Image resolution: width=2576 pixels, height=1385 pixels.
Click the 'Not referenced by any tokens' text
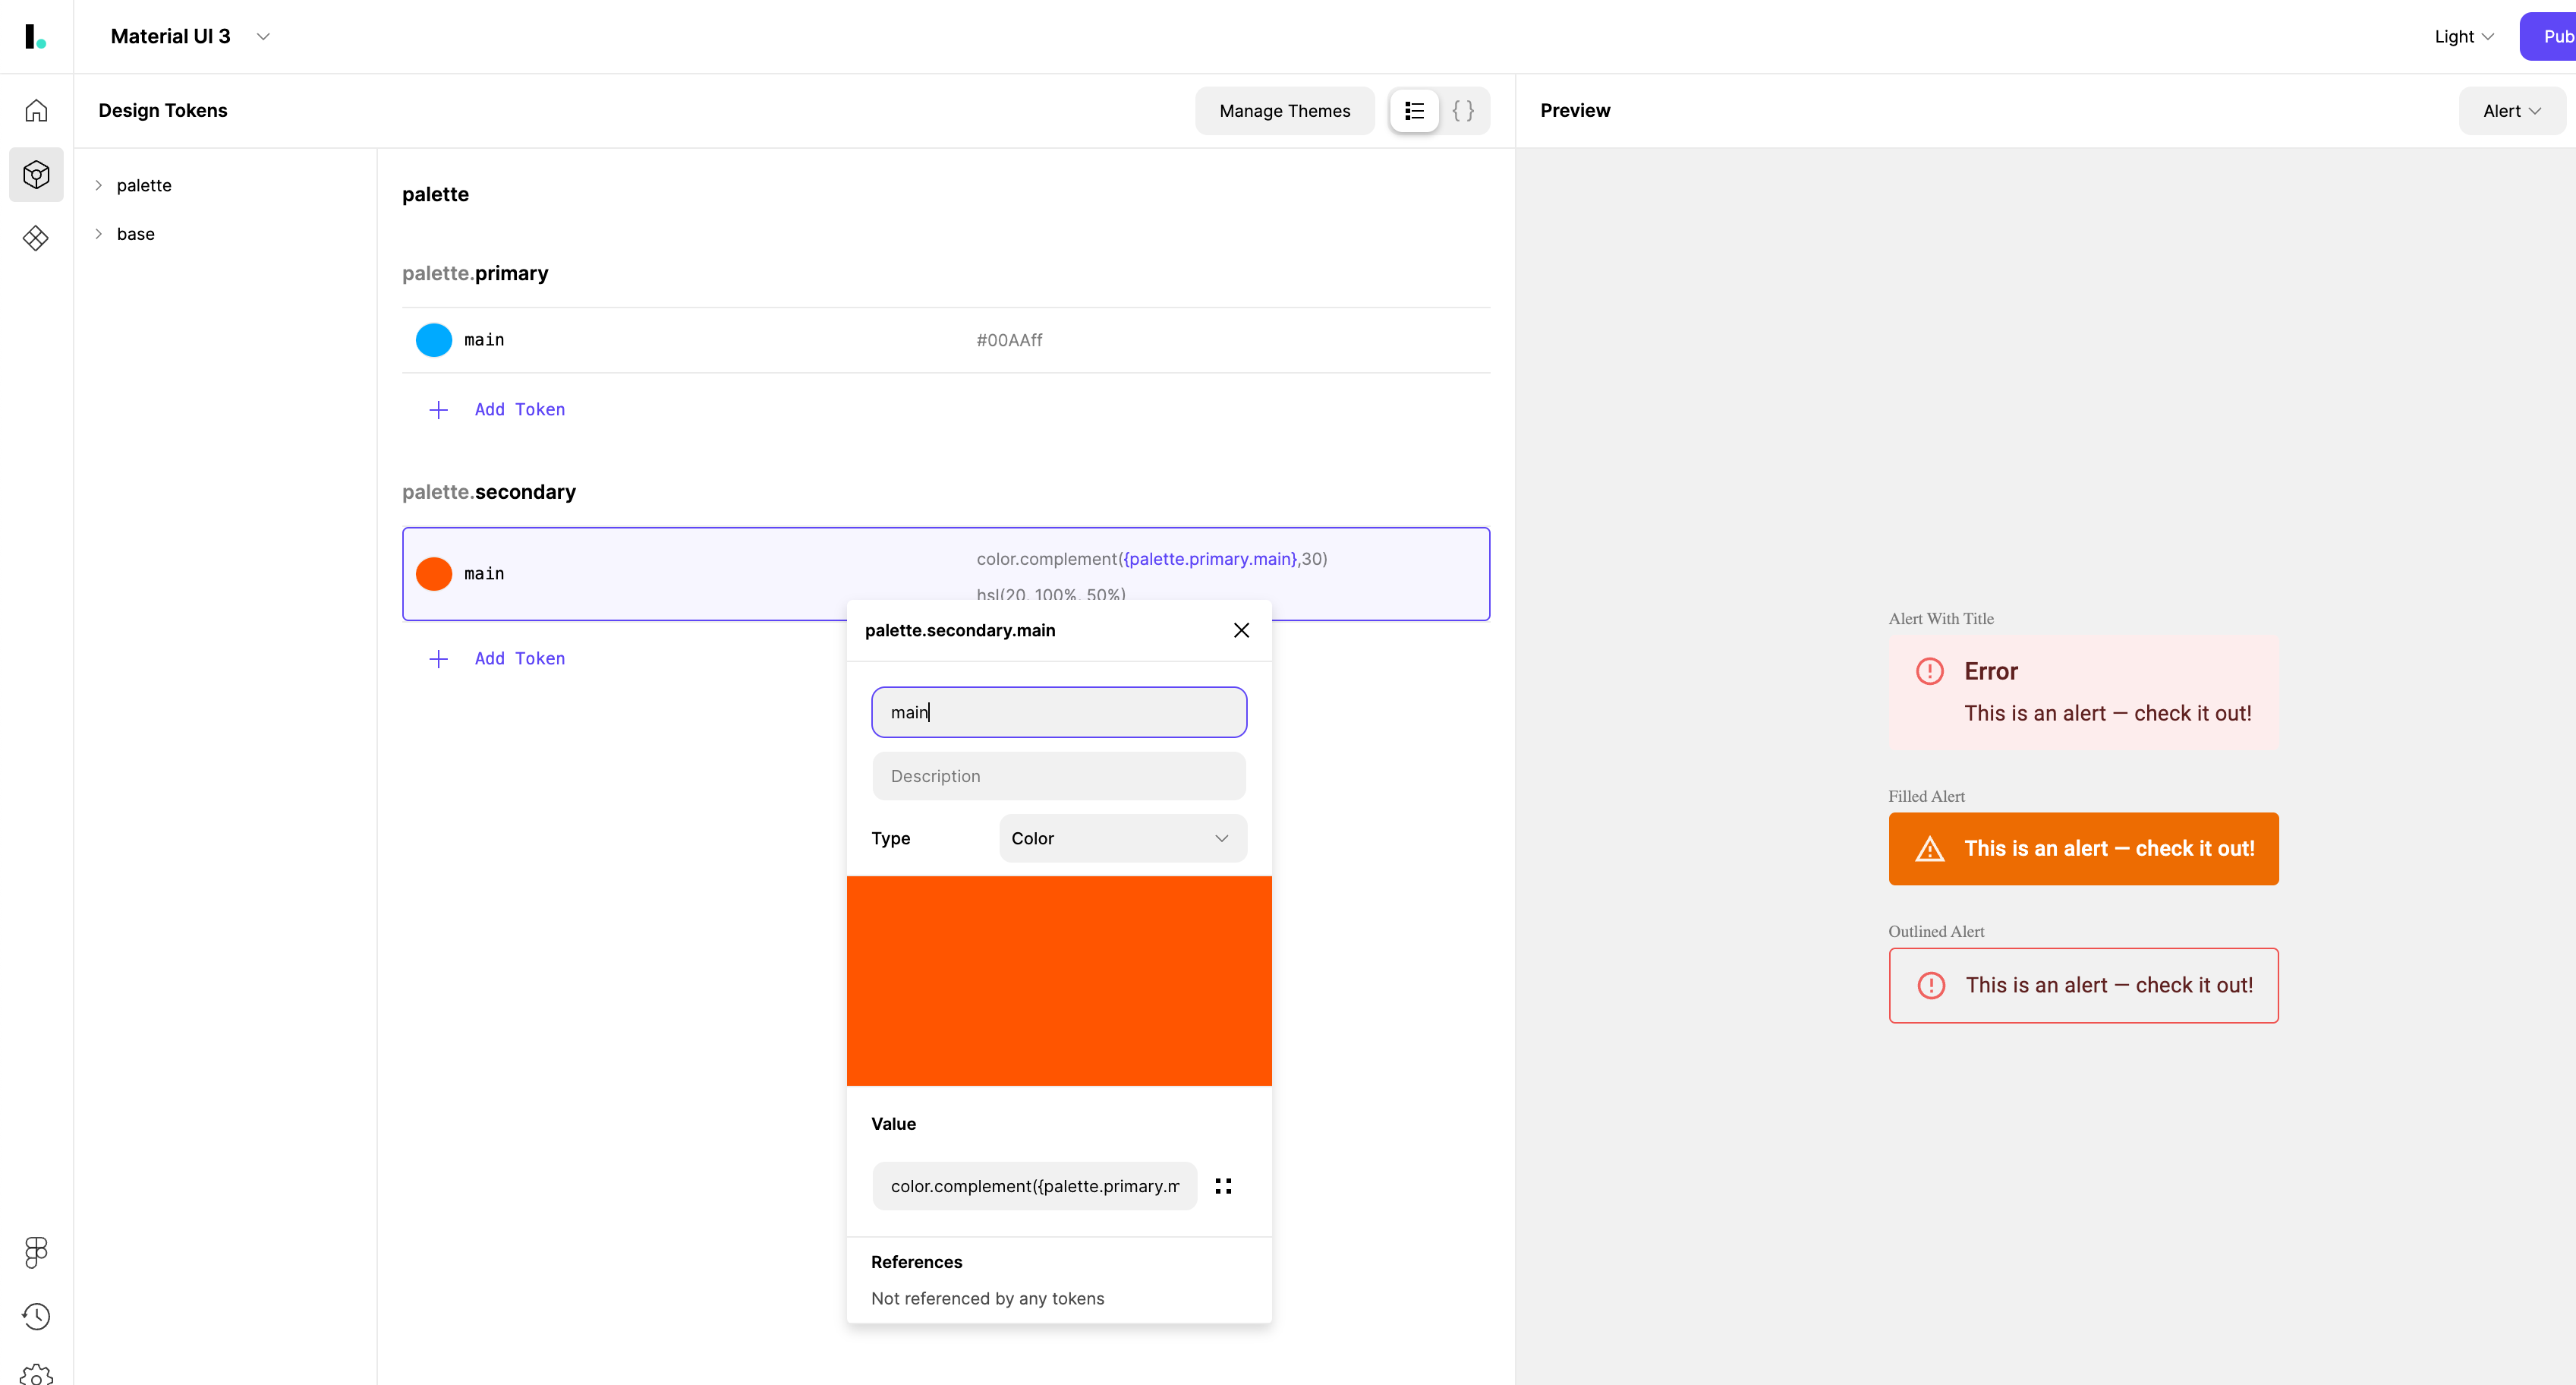(988, 1299)
